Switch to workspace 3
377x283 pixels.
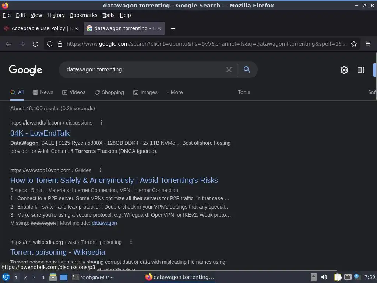click(34, 277)
